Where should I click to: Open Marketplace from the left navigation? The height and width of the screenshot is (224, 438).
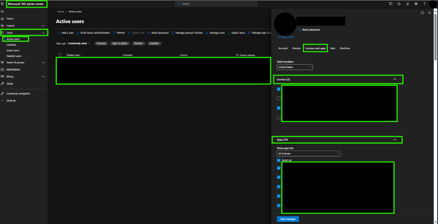point(13,70)
